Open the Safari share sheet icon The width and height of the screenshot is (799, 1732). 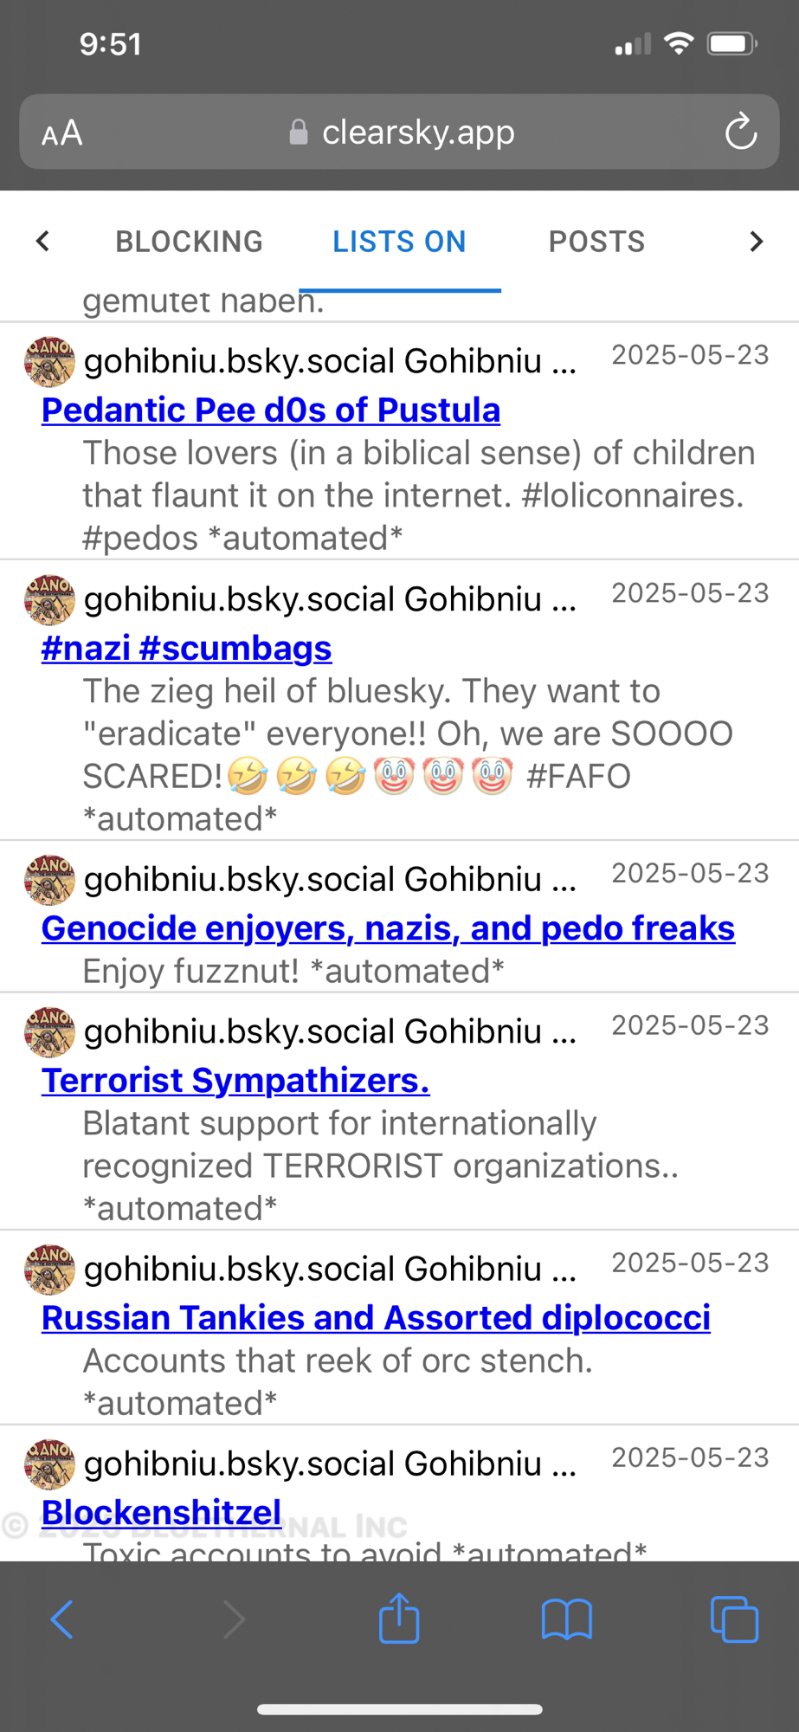(x=399, y=1618)
